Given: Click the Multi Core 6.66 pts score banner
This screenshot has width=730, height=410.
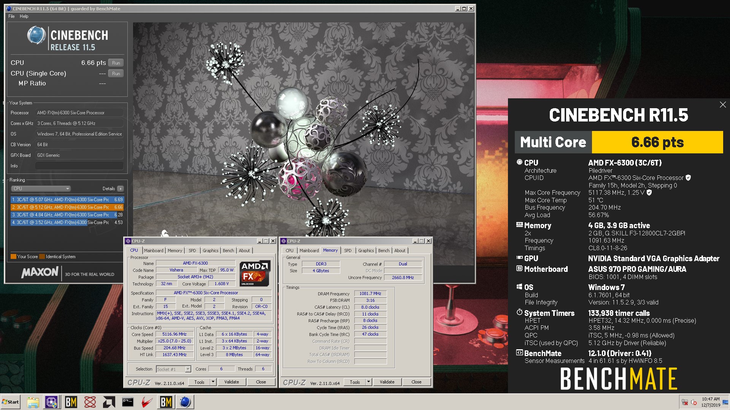Looking at the screenshot, I should (619, 142).
